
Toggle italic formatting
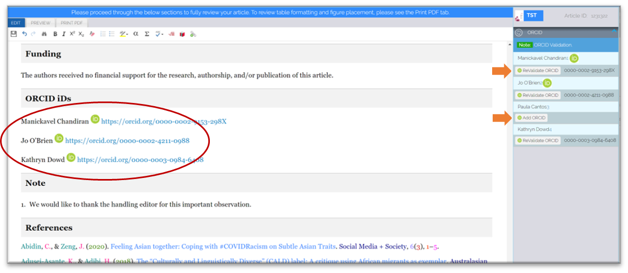tap(63, 34)
